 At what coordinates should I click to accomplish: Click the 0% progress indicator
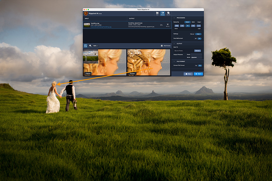click(x=161, y=25)
